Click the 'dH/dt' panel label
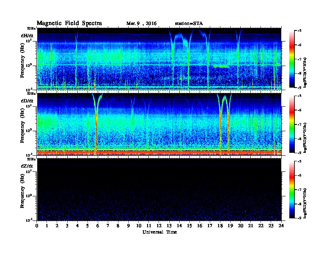The height and width of the screenshot is (259, 335). pyautogui.click(x=27, y=36)
